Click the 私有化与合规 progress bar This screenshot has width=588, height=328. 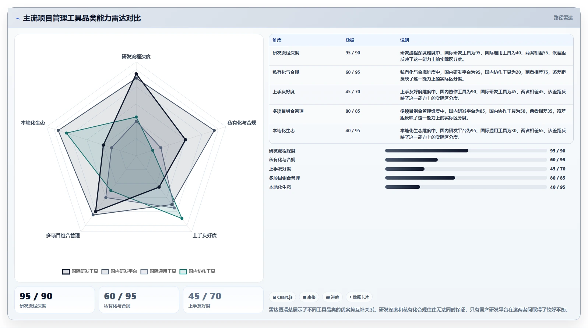466,160
